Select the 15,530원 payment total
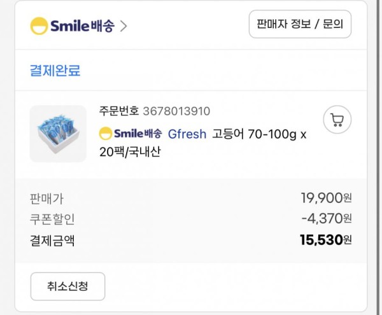Image resolution: width=382 pixels, height=315 pixels. [326, 240]
